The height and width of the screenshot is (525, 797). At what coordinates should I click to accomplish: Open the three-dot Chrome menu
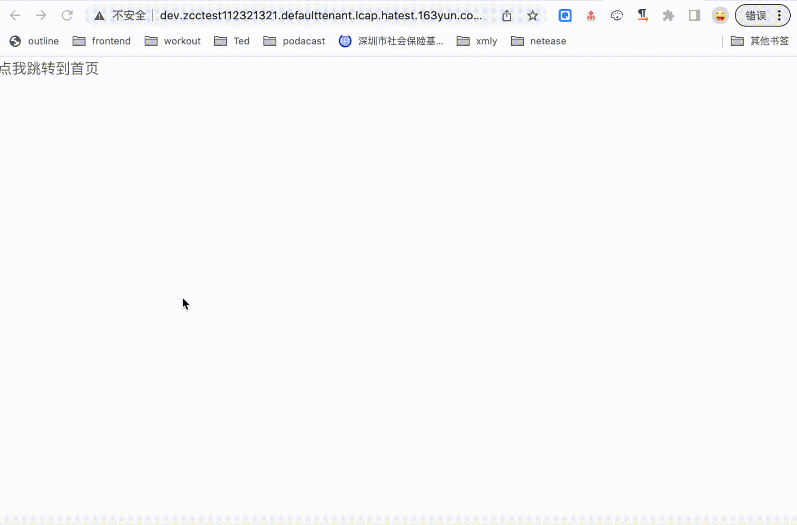tap(779, 16)
